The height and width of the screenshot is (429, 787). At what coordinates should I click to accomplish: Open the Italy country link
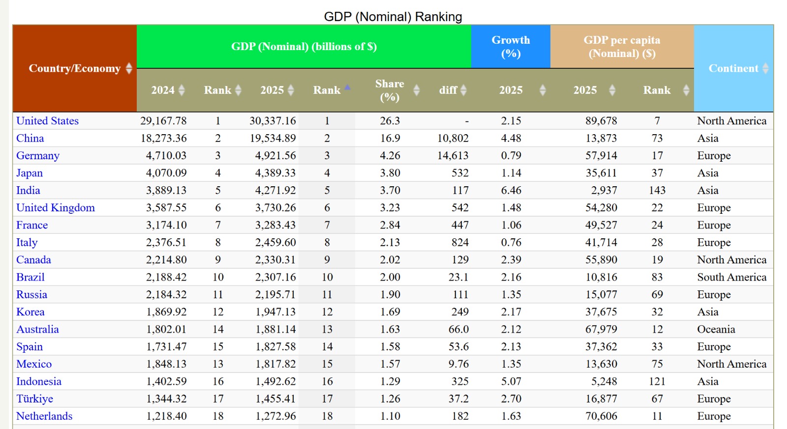click(27, 242)
